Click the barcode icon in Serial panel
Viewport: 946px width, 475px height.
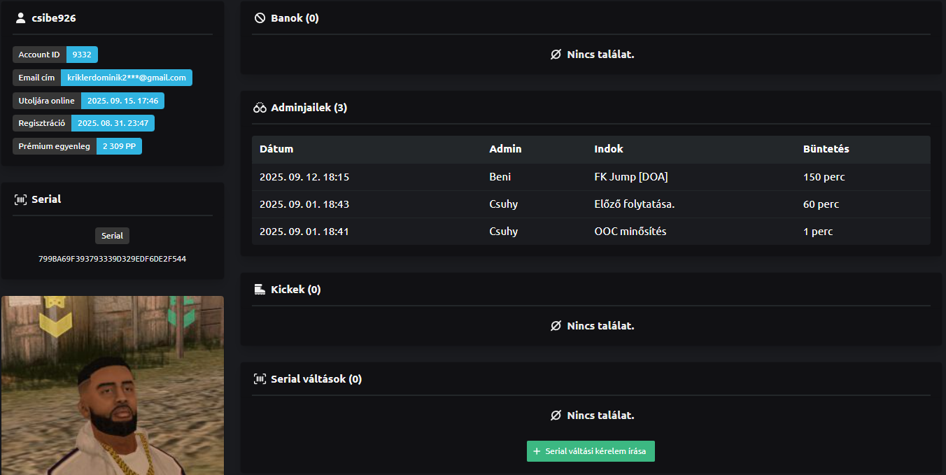(x=20, y=199)
